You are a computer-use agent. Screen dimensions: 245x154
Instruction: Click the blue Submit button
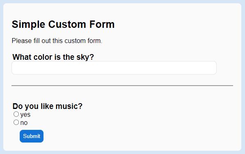click(x=32, y=136)
